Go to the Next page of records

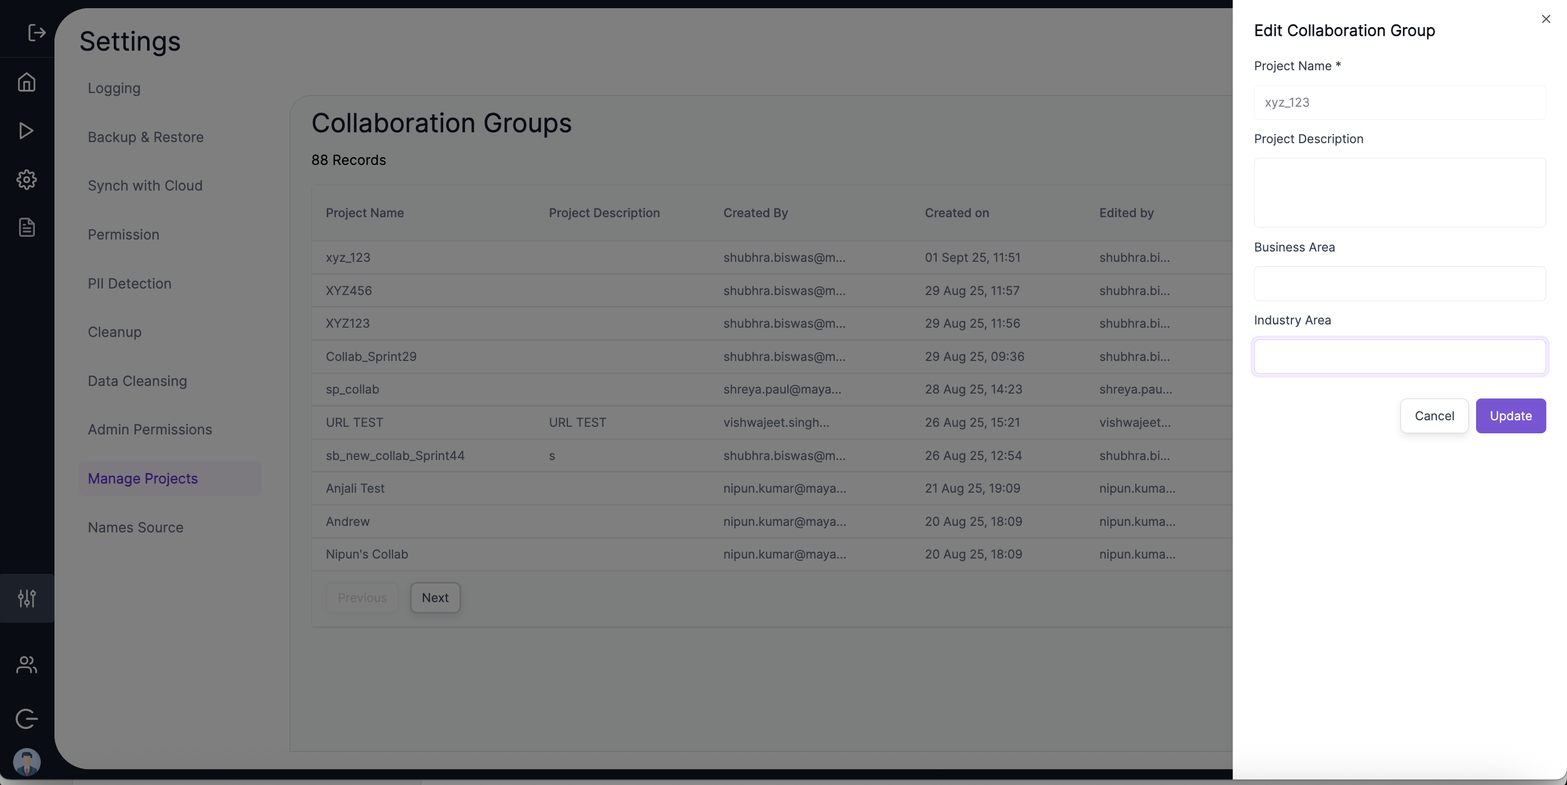(435, 597)
